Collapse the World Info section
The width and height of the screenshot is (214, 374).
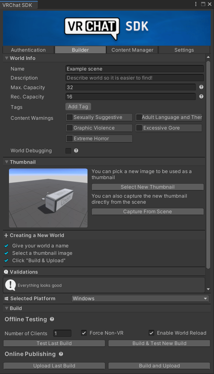(x=6, y=58)
